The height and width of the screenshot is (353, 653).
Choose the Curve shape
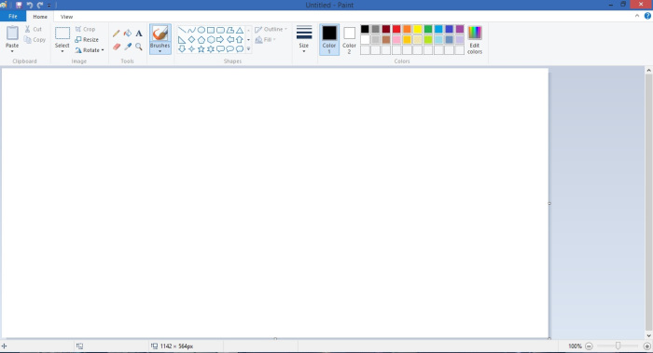(191, 30)
